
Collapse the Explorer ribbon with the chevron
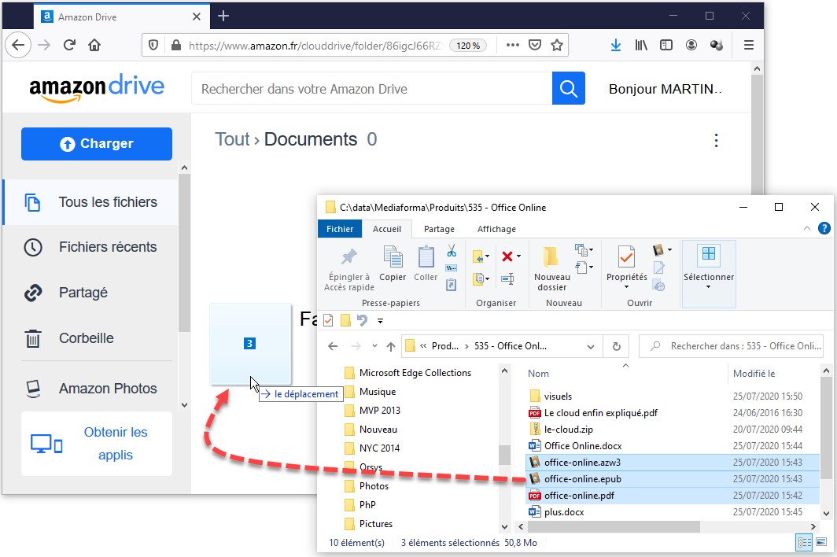[x=806, y=229]
